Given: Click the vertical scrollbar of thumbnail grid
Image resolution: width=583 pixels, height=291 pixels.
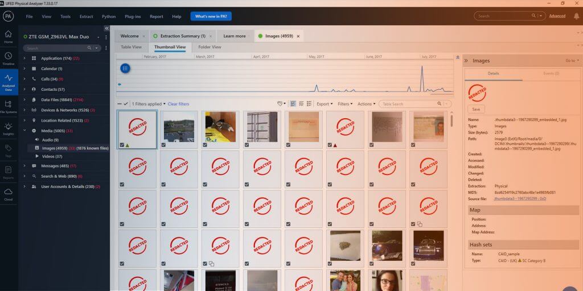Looking at the screenshot, I should pos(452,122).
